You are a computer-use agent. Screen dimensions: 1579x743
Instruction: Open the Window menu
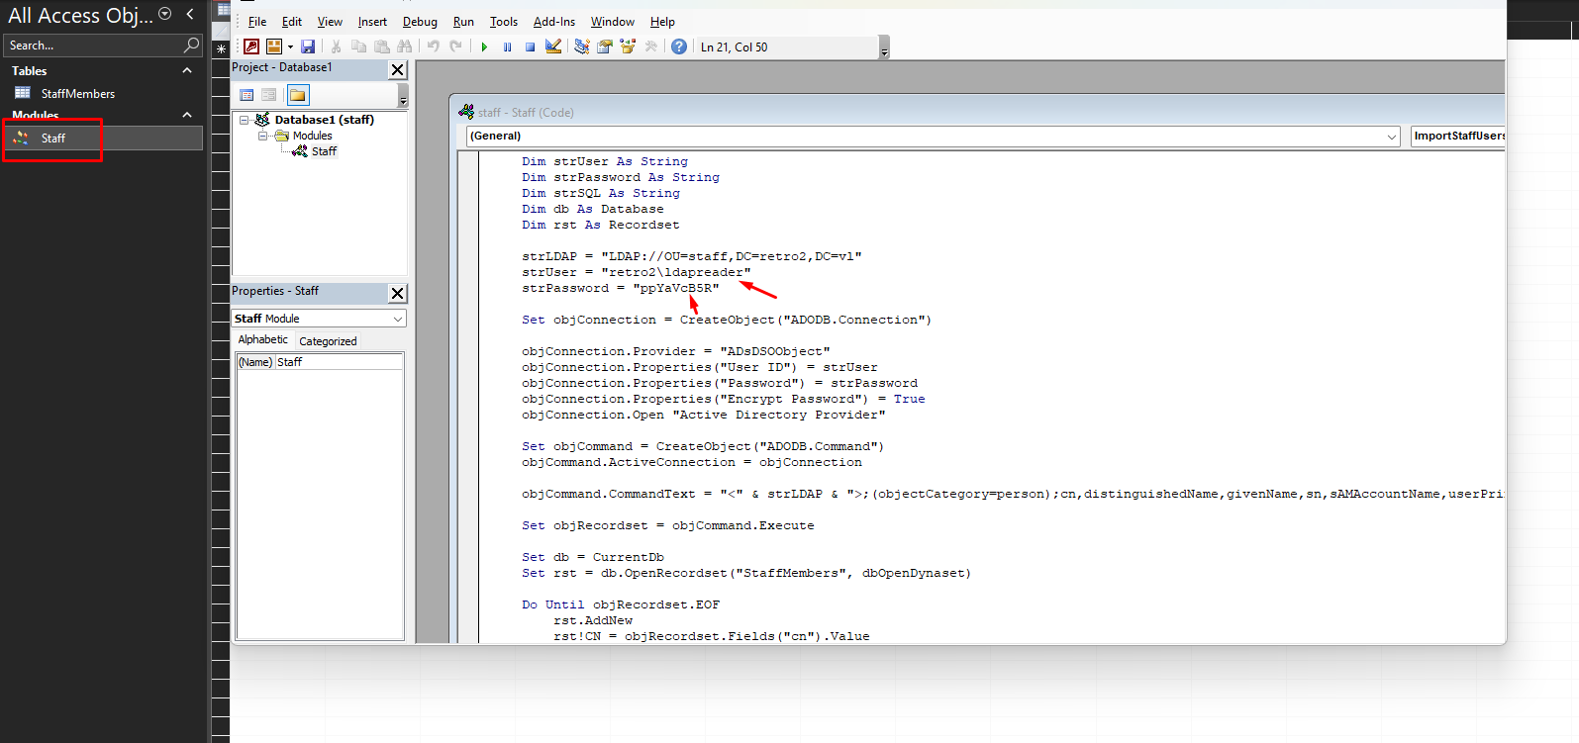point(613,22)
